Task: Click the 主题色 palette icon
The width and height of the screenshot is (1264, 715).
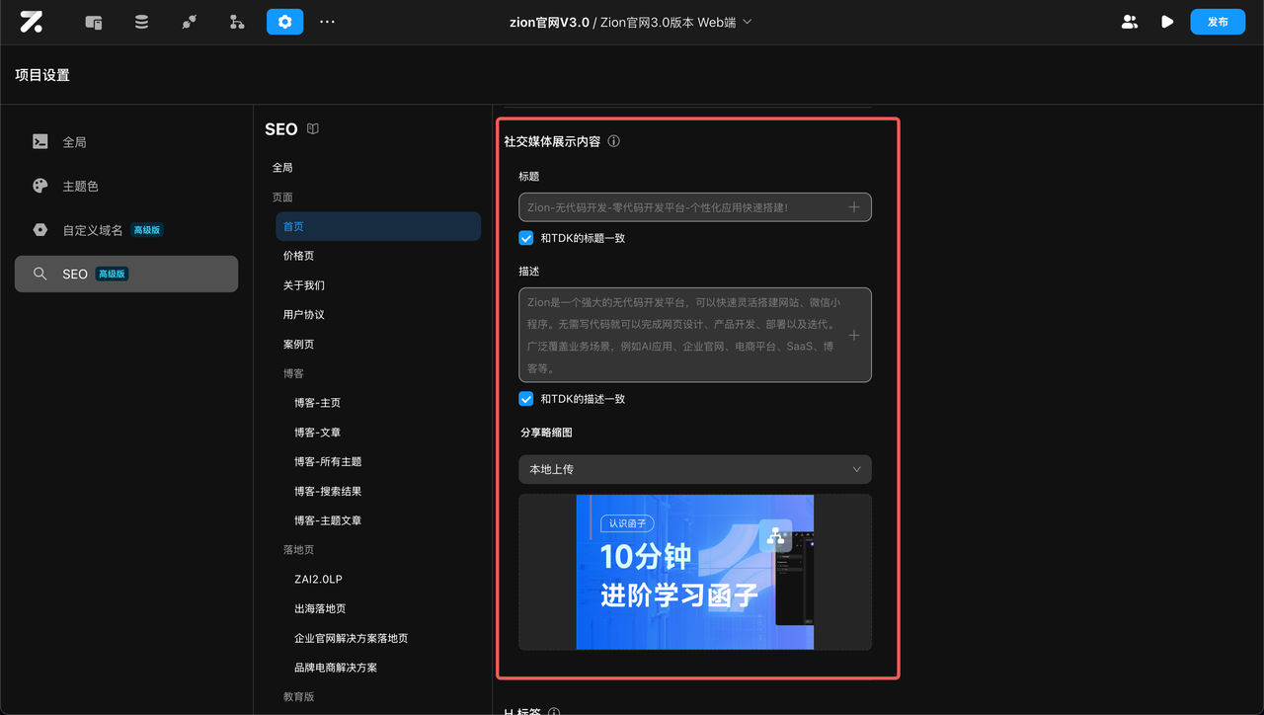Action: tap(40, 186)
